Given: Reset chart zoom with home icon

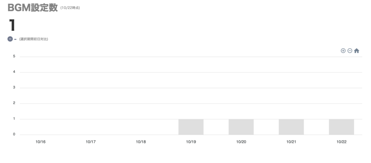Looking at the screenshot, I should tap(357, 51).
